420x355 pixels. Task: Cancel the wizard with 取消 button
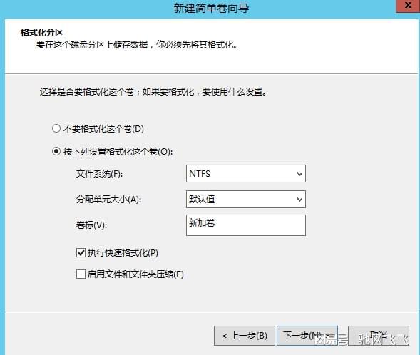click(x=379, y=336)
